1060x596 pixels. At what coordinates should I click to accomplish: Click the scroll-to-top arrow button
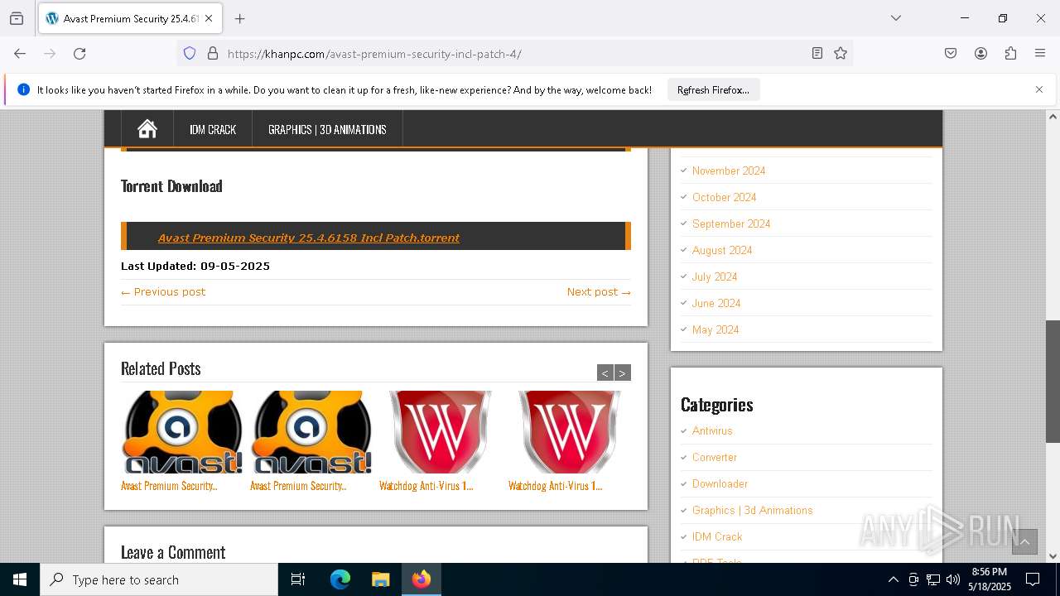pyautogui.click(x=1024, y=541)
